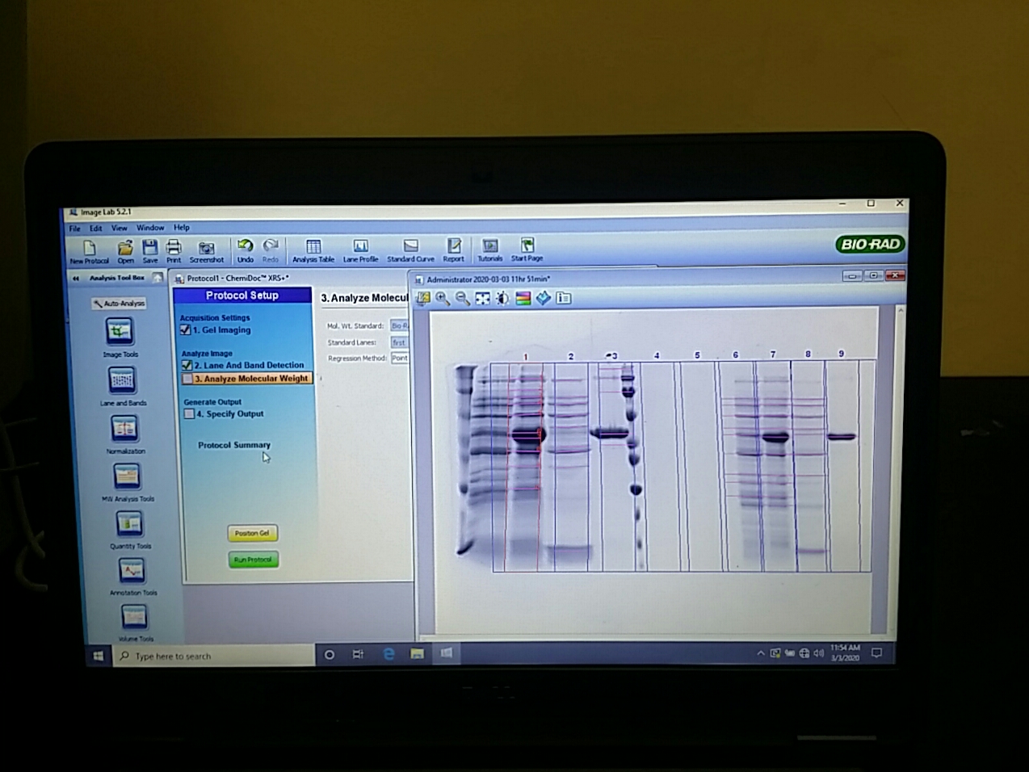Screen dimensions: 1029x772
Task: Open the Regression Method dropdown
Action: click(400, 358)
